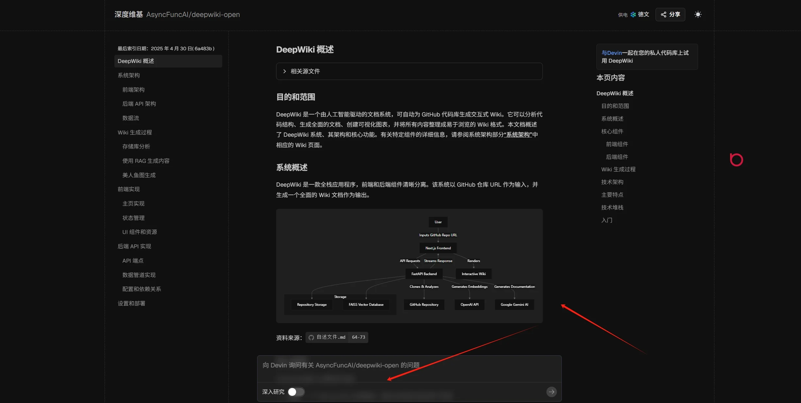Click the AsyncFuncAI/deepwiki-open repo name in header
The height and width of the screenshot is (403, 801).
193,14
